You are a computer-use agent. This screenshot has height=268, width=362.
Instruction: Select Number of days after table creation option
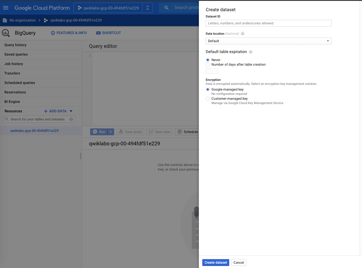pyautogui.click(x=208, y=64)
